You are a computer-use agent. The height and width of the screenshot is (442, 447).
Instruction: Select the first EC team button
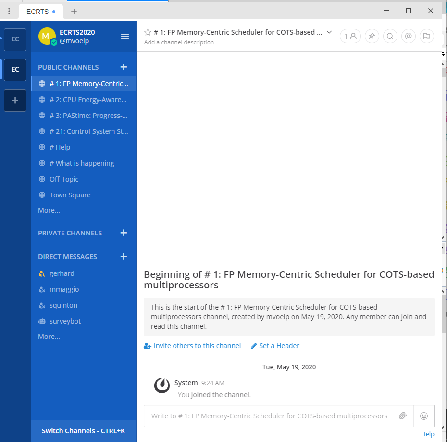(x=15, y=39)
